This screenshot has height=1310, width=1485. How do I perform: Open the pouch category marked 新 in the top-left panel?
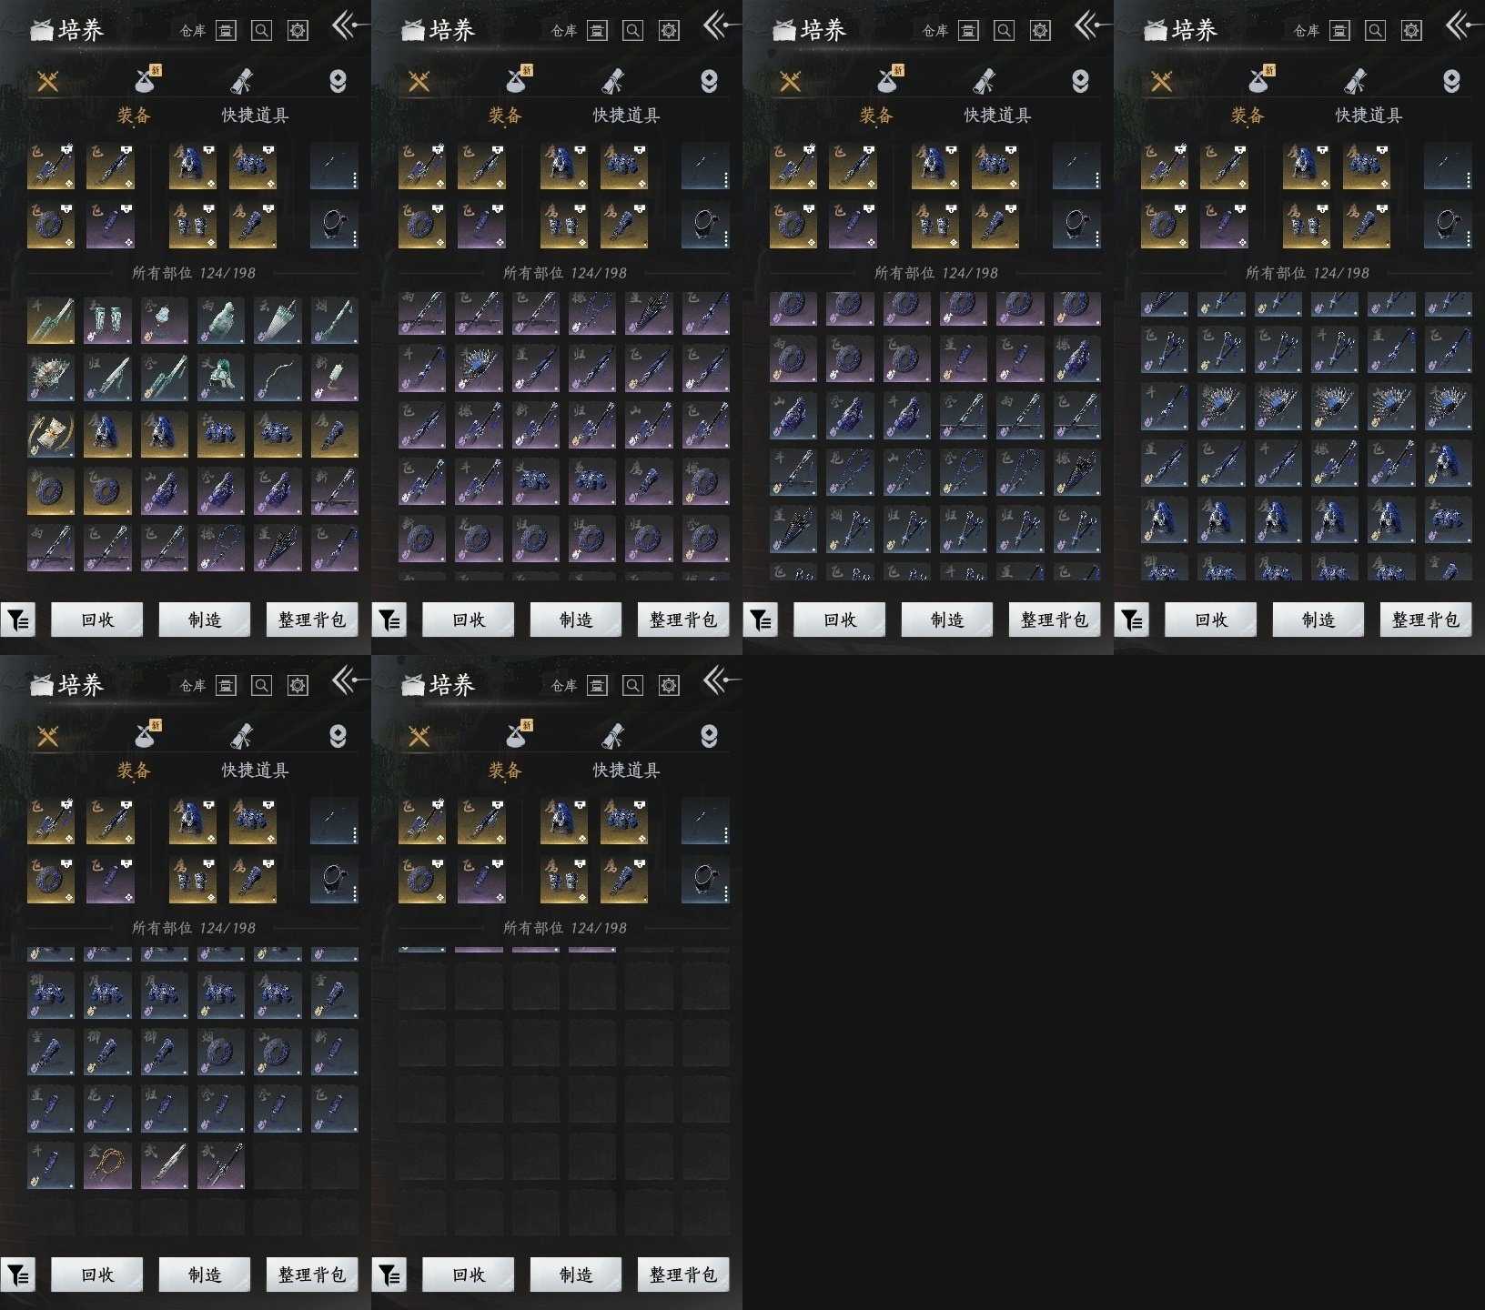click(x=146, y=80)
